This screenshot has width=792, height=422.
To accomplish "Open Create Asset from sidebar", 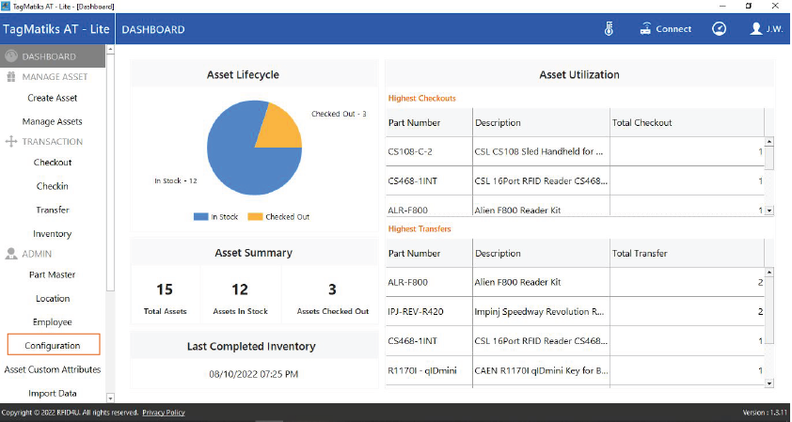I will [53, 98].
